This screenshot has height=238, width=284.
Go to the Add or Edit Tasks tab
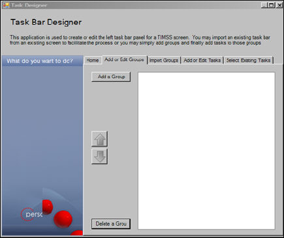click(x=202, y=60)
